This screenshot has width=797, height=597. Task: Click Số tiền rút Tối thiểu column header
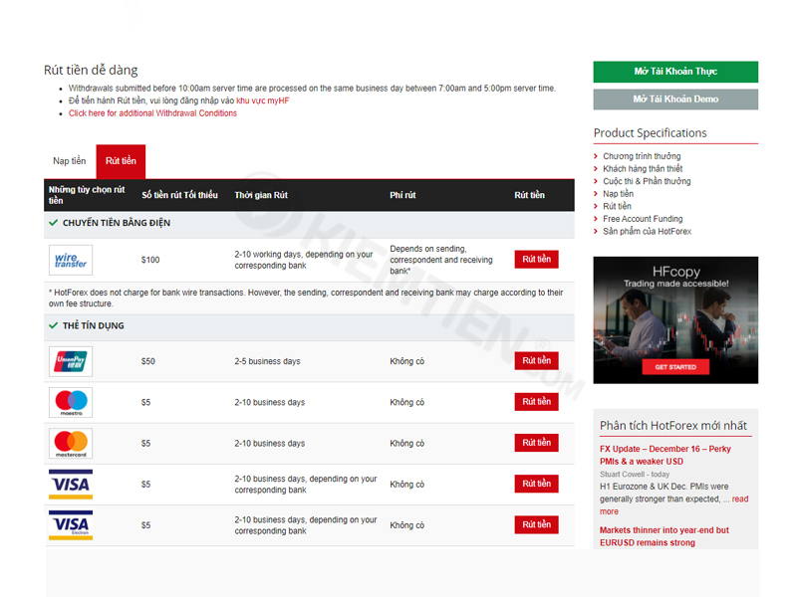(180, 195)
